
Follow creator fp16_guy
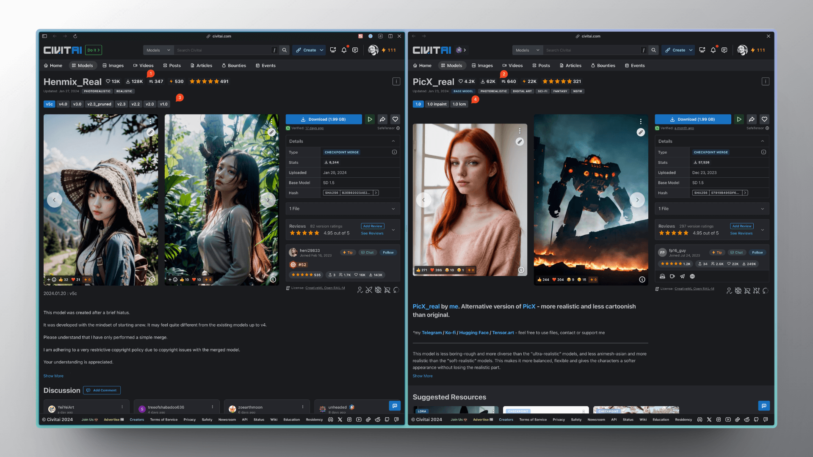point(757,253)
